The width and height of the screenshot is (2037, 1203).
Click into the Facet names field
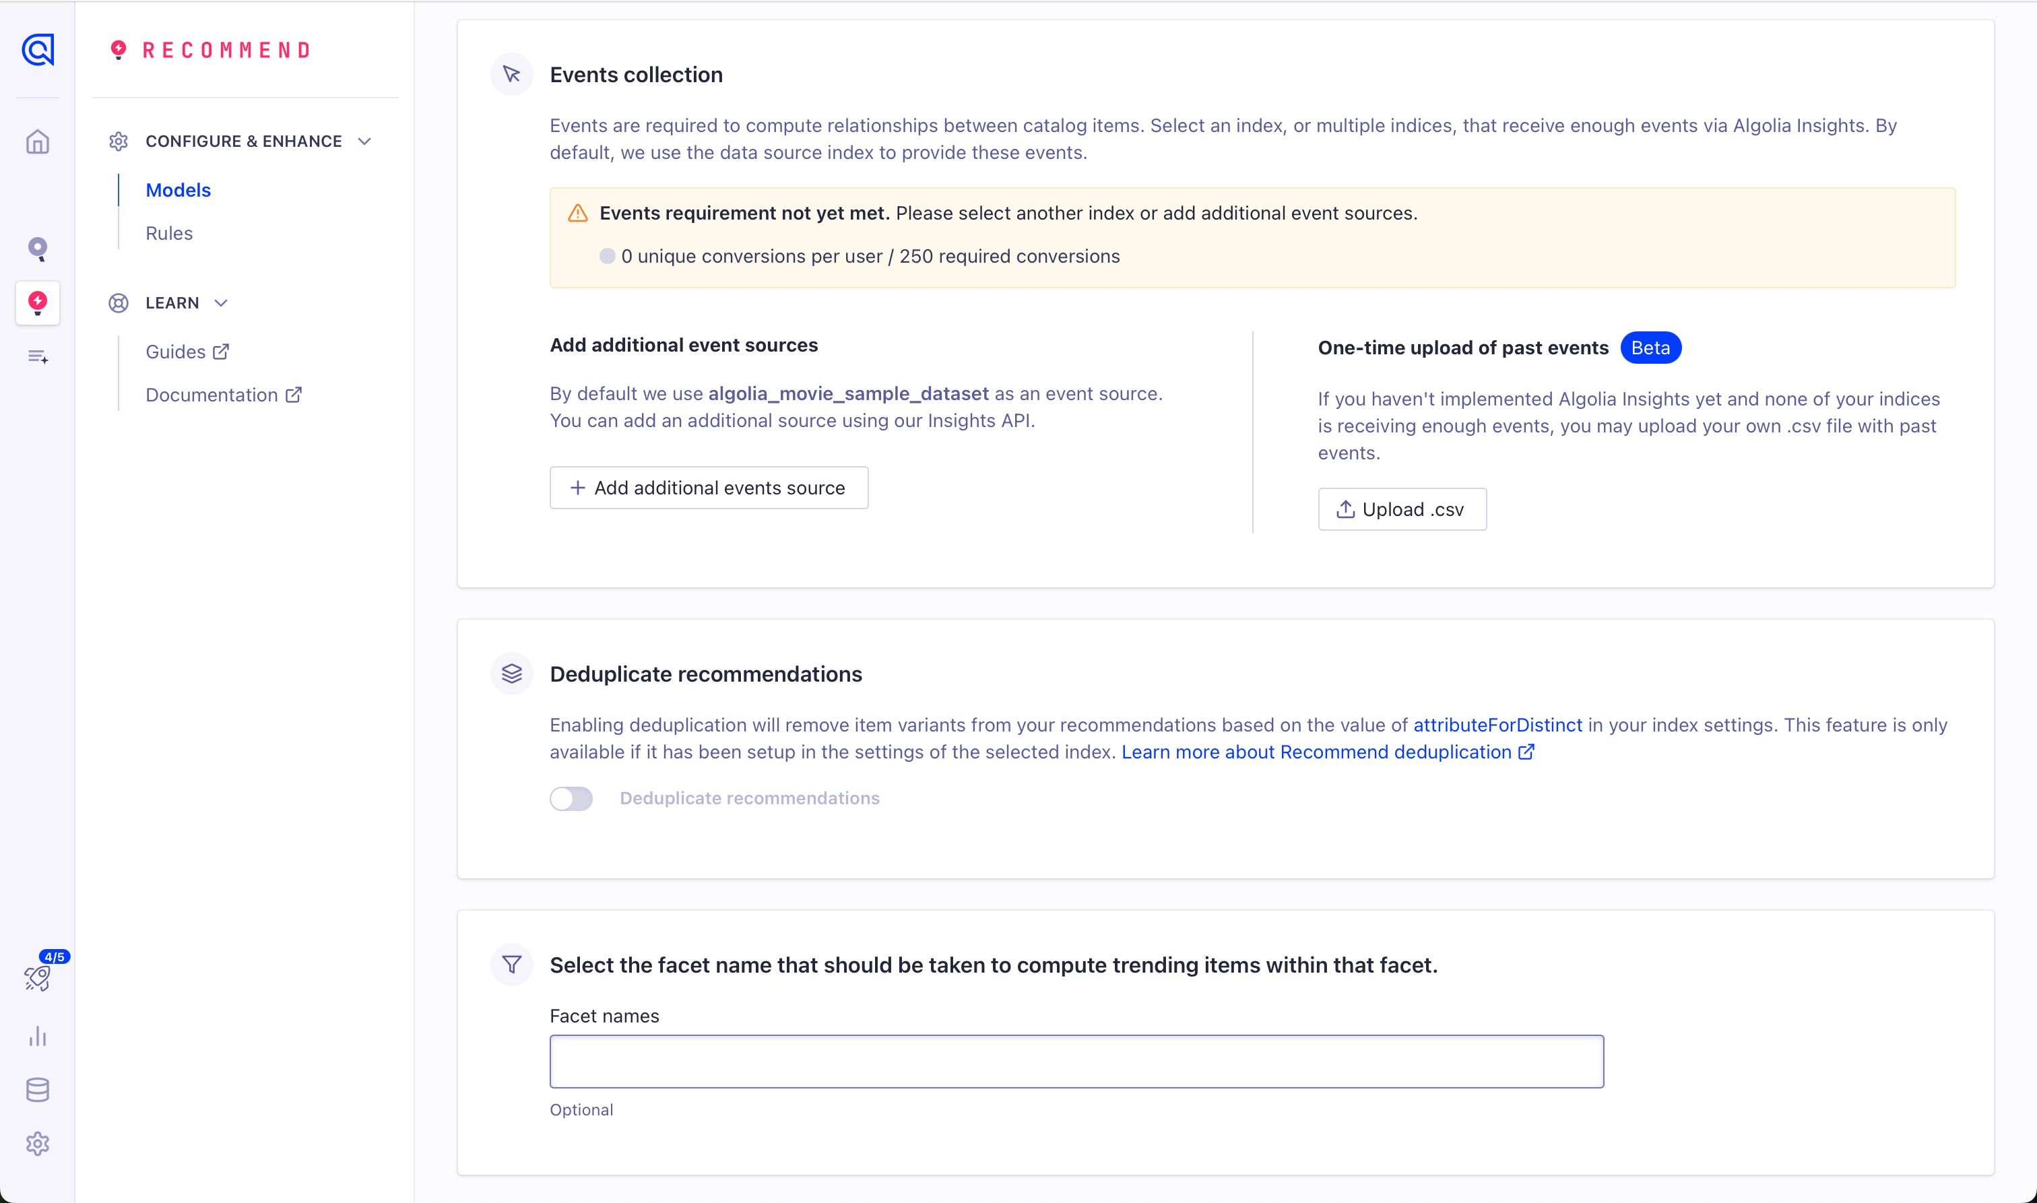point(1076,1061)
